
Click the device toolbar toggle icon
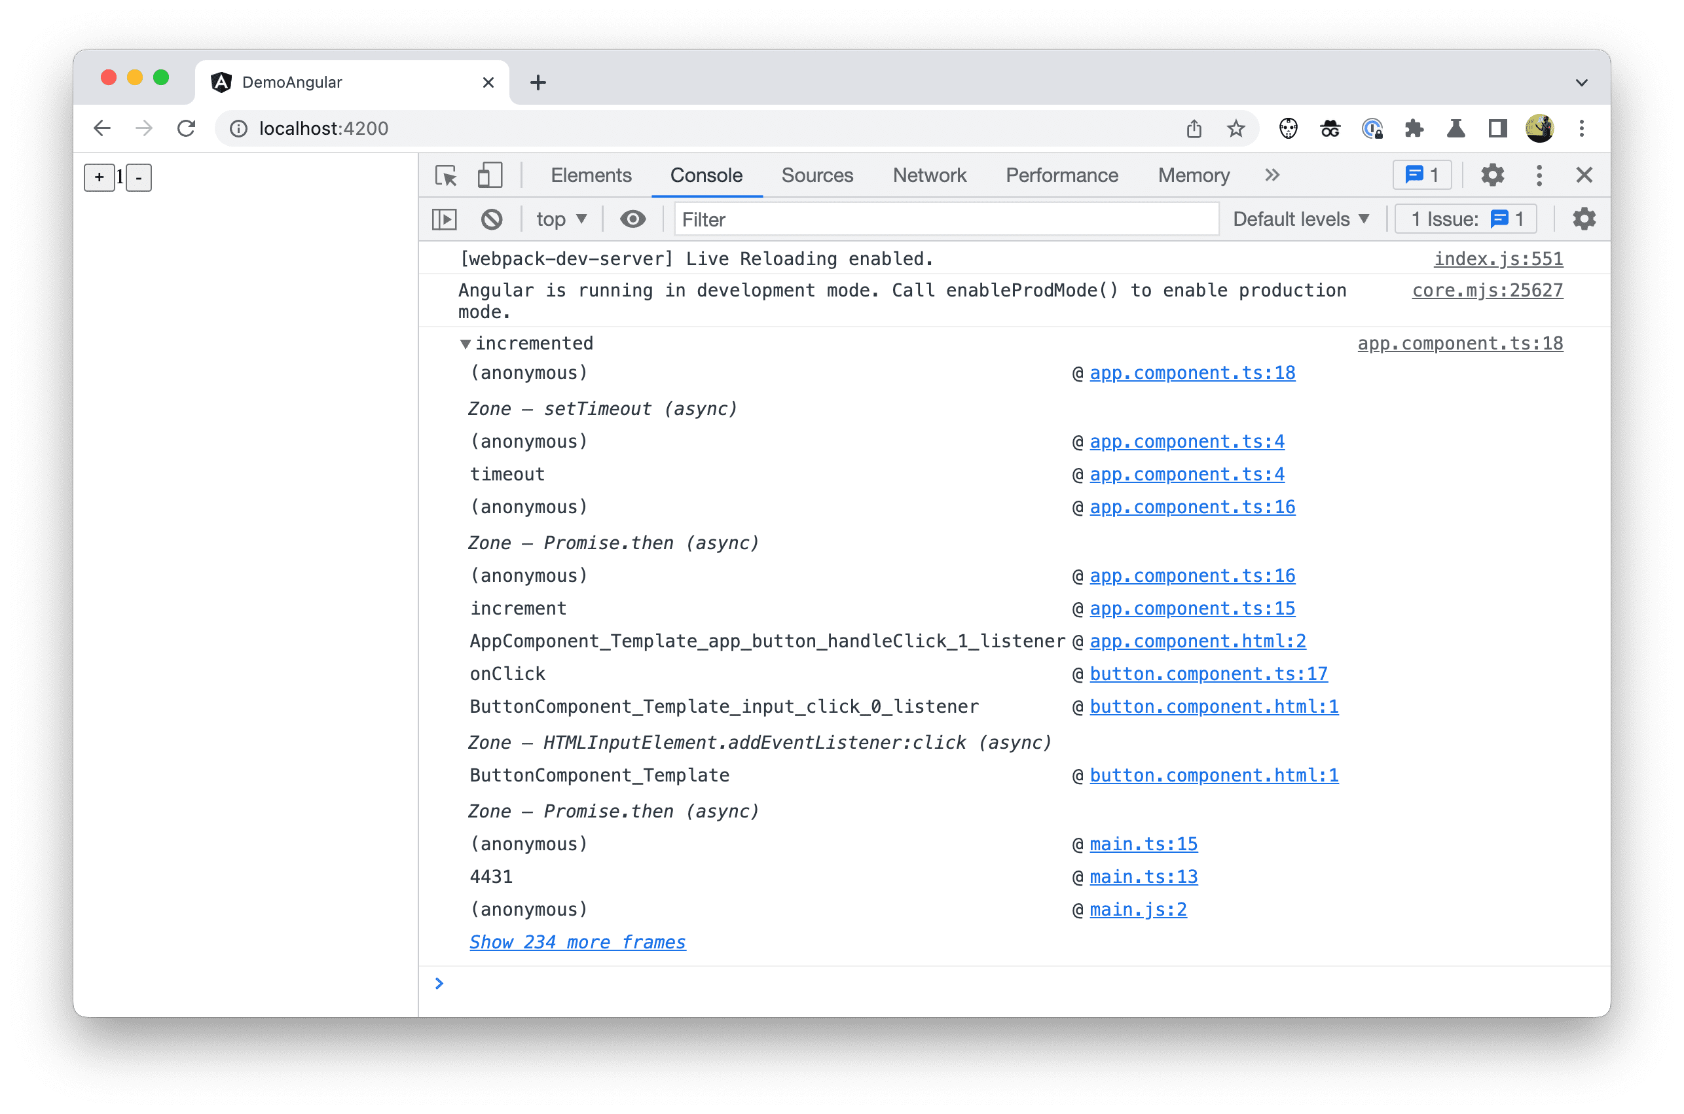pyautogui.click(x=489, y=174)
